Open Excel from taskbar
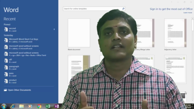Image resolution: width=194 pixels, height=109 pixels. point(48,106)
